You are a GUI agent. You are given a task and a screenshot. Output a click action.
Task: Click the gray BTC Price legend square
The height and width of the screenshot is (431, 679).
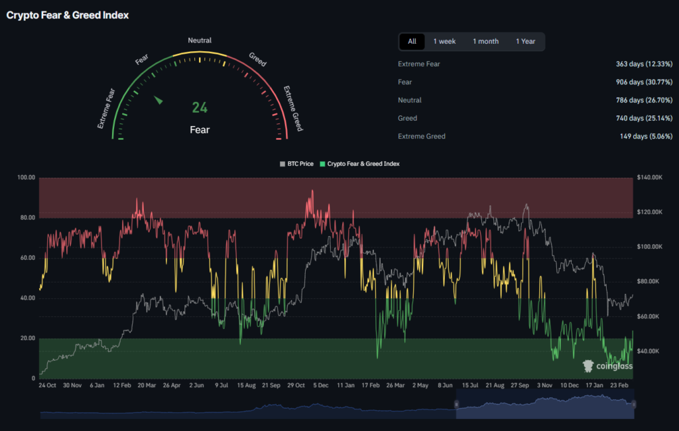click(282, 163)
